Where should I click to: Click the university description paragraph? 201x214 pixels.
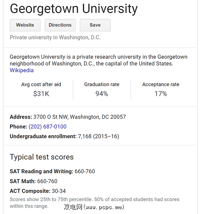coord(98,60)
